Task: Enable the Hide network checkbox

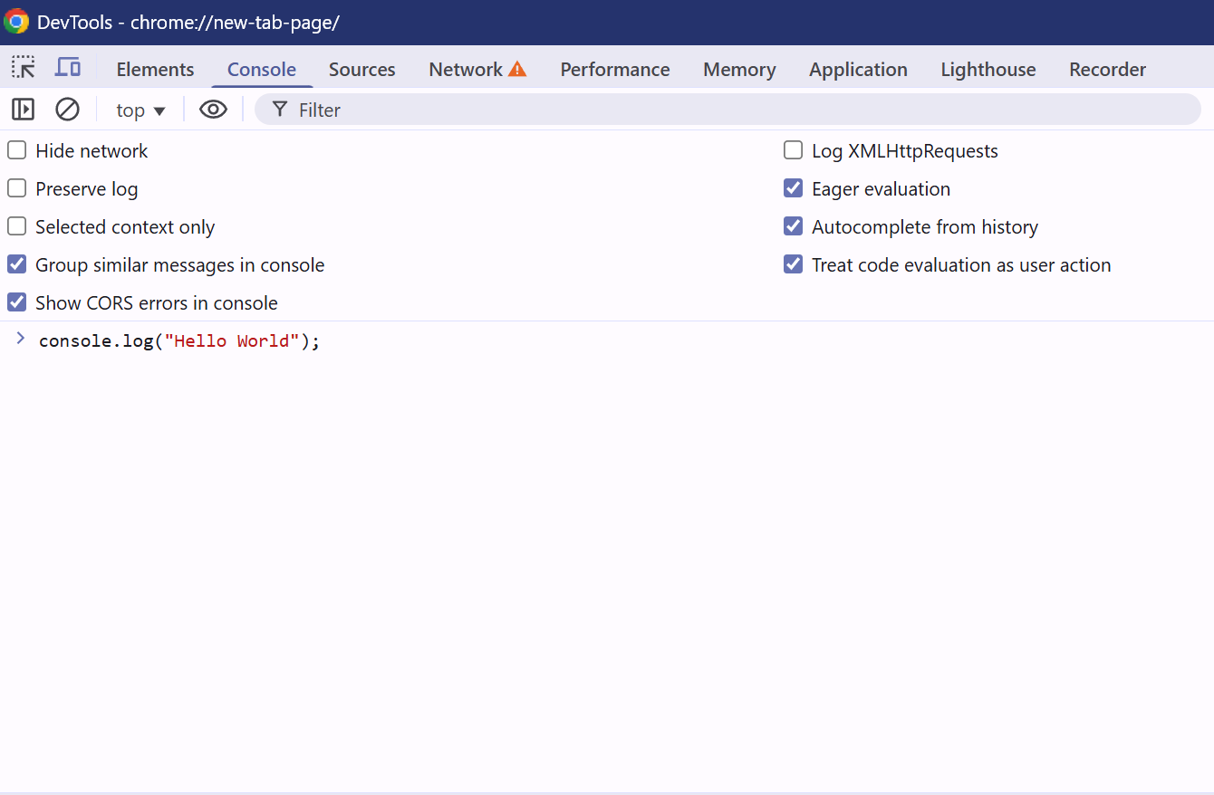Action: coord(17,150)
